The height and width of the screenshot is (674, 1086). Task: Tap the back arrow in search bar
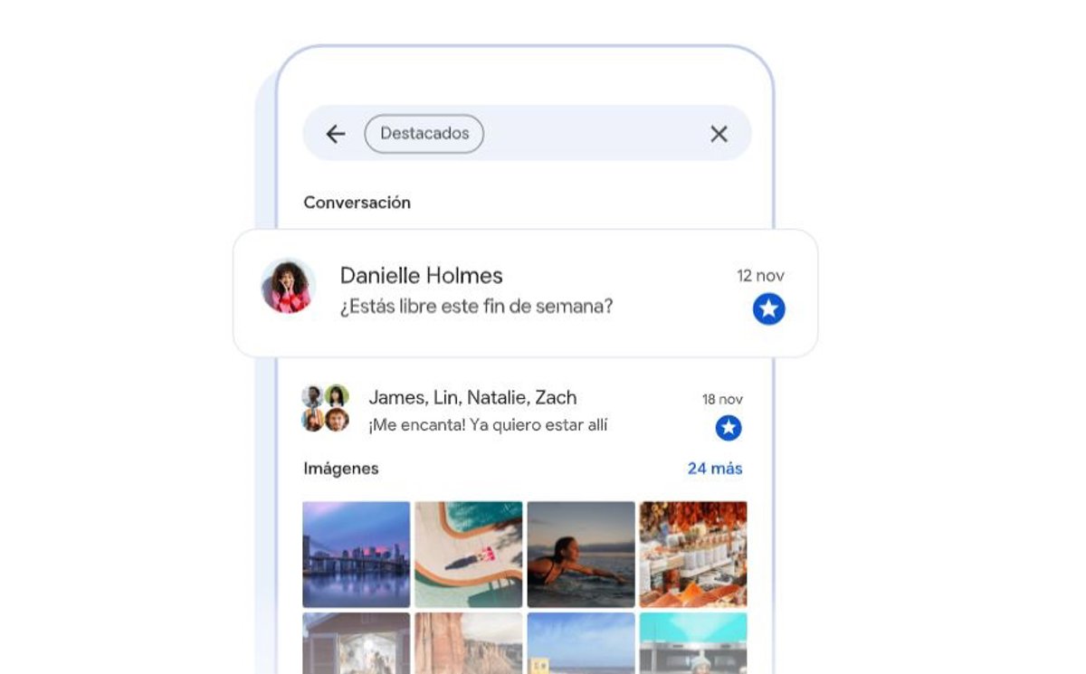[336, 134]
